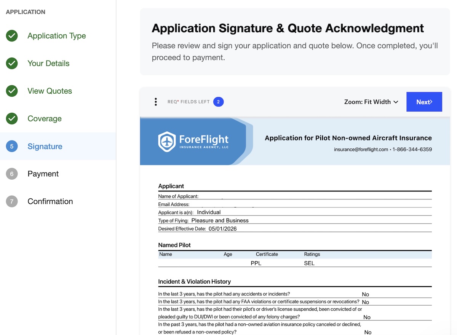Click the Your Details green checkmark icon
The width and height of the screenshot is (457, 335).
pyautogui.click(x=12, y=64)
